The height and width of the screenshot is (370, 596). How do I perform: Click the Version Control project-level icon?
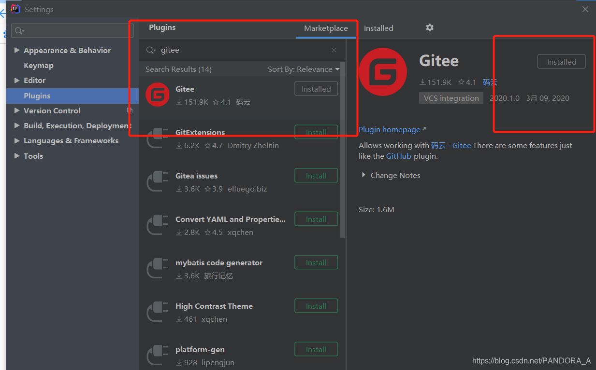pyautogui.click(x=130, y=110)
